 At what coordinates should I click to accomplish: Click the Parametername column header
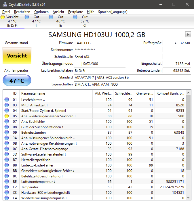click(56, 93)
